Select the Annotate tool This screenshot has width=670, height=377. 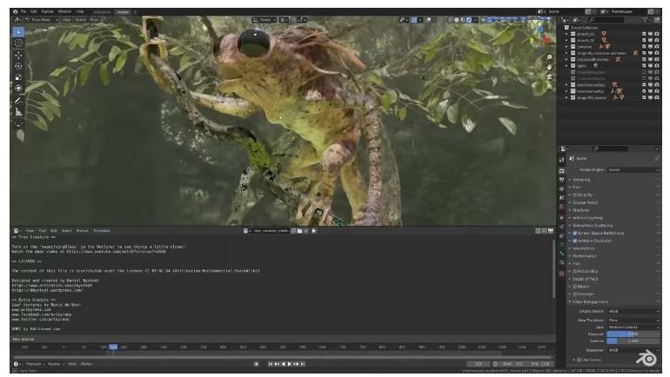[x=18, y=101]
